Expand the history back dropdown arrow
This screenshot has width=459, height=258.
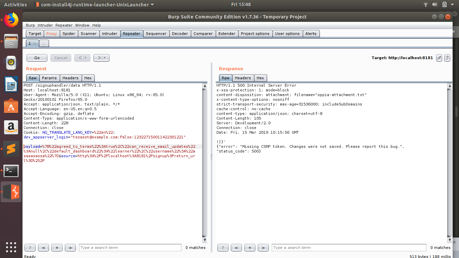(86, 58)
